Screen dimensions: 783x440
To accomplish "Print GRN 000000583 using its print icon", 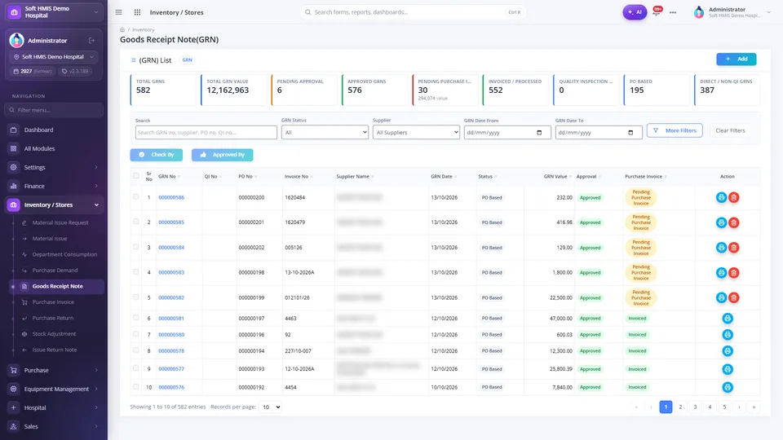I will (x=721, y=272).
